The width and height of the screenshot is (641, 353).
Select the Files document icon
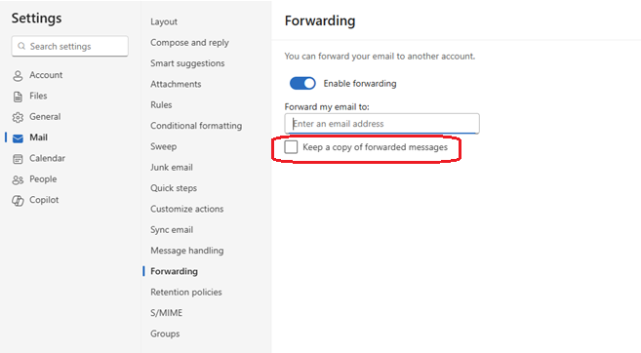pos(18,97)
